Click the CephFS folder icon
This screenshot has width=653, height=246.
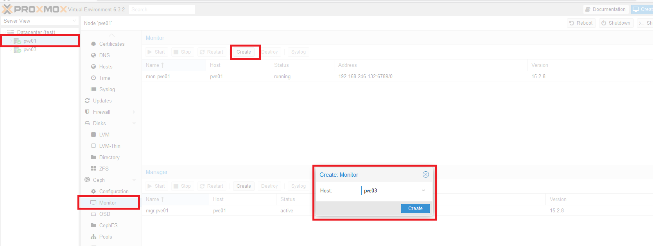pyautogui.click(x=93, y=225)
